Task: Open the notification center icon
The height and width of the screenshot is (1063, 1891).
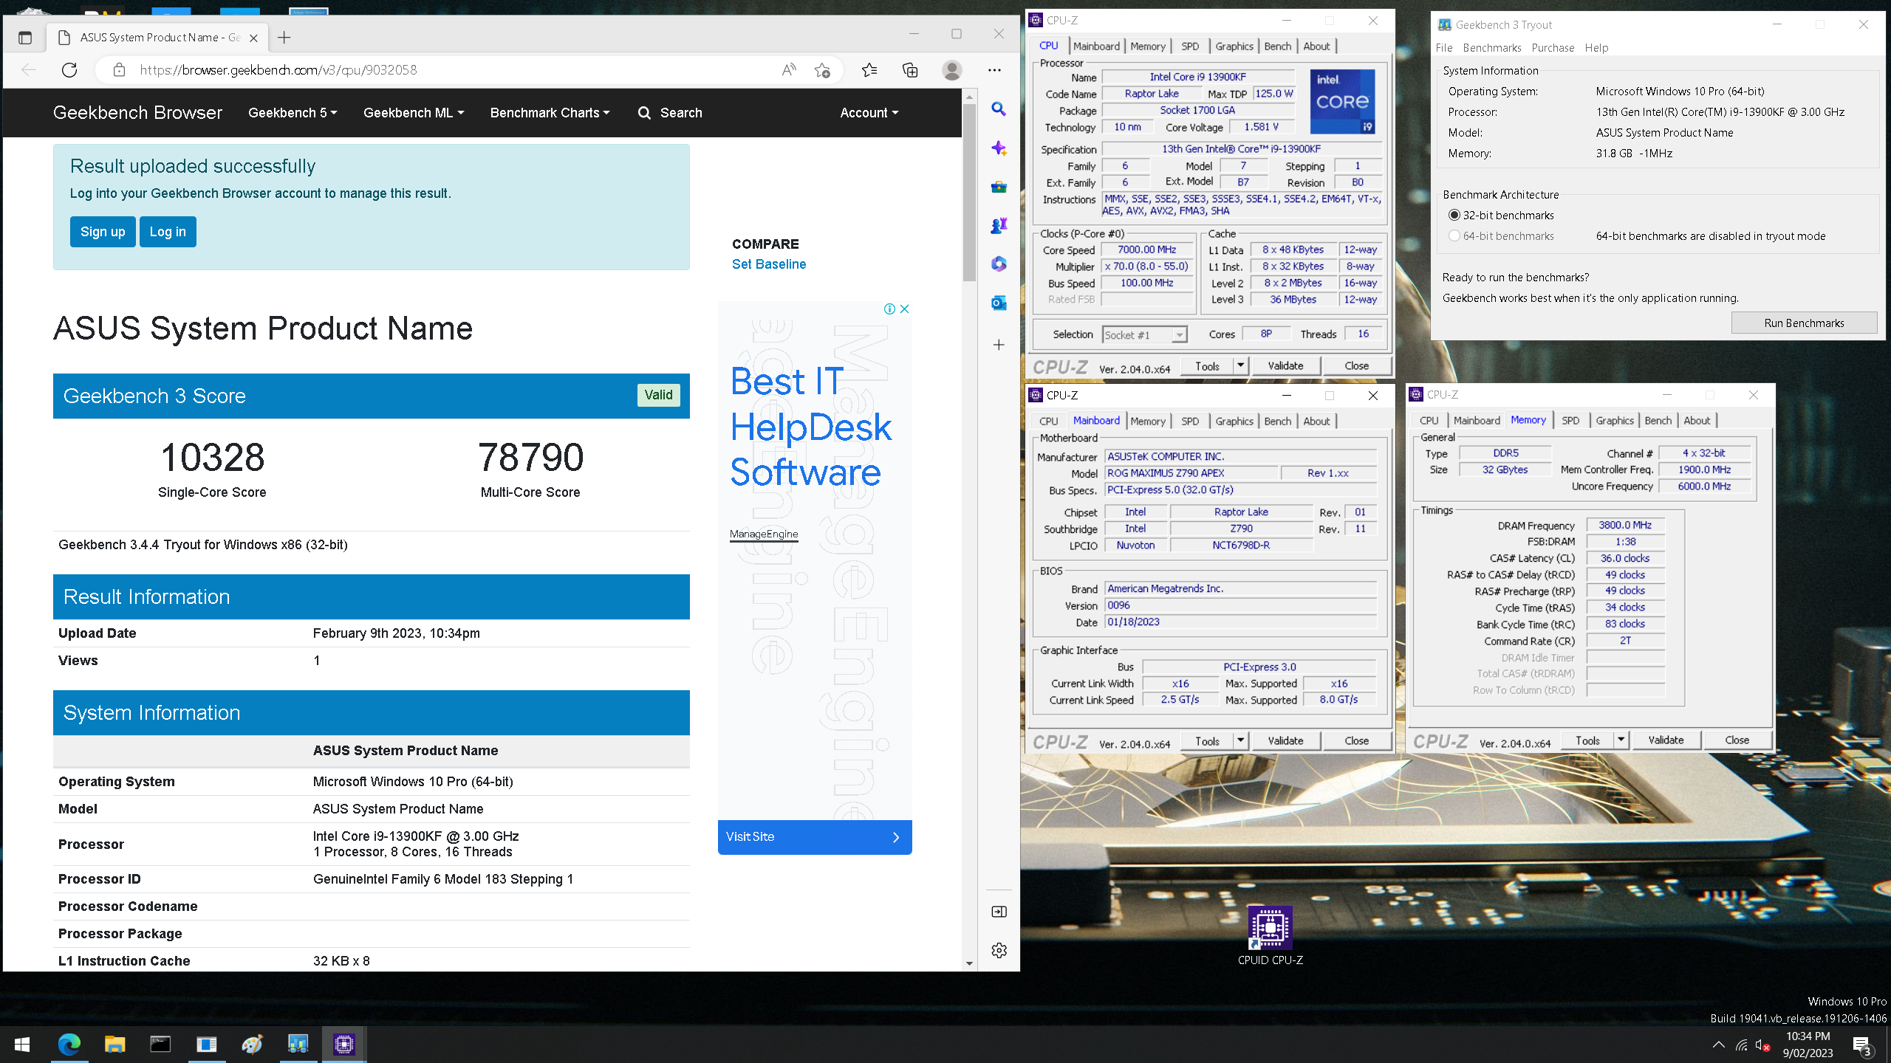Action: [x=1862, y=1045]
